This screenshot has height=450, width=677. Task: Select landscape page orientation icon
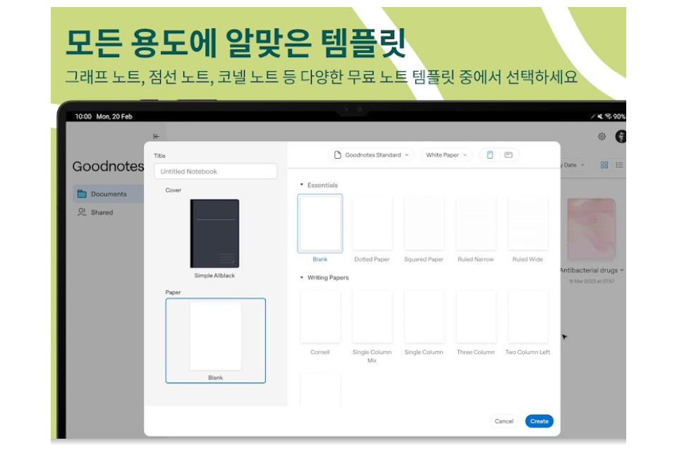pyautogui.click(x=508, y=155)
